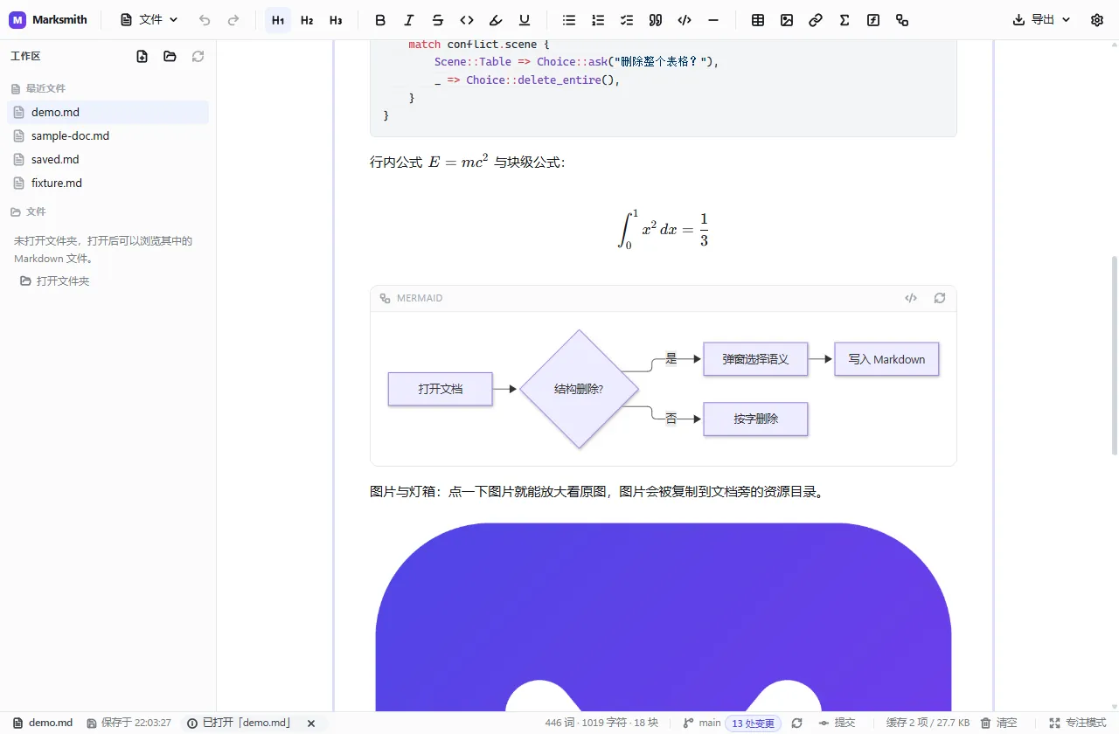
Task: Click the 13 处变更 changes badge
Action: [x=753, y=724]
